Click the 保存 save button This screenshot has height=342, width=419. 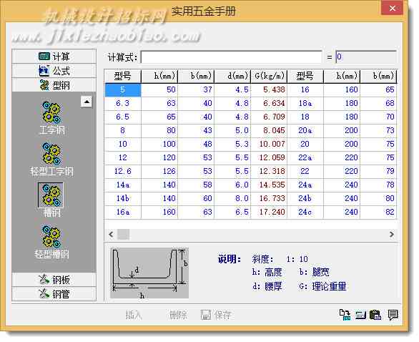(x=216, y=315)
